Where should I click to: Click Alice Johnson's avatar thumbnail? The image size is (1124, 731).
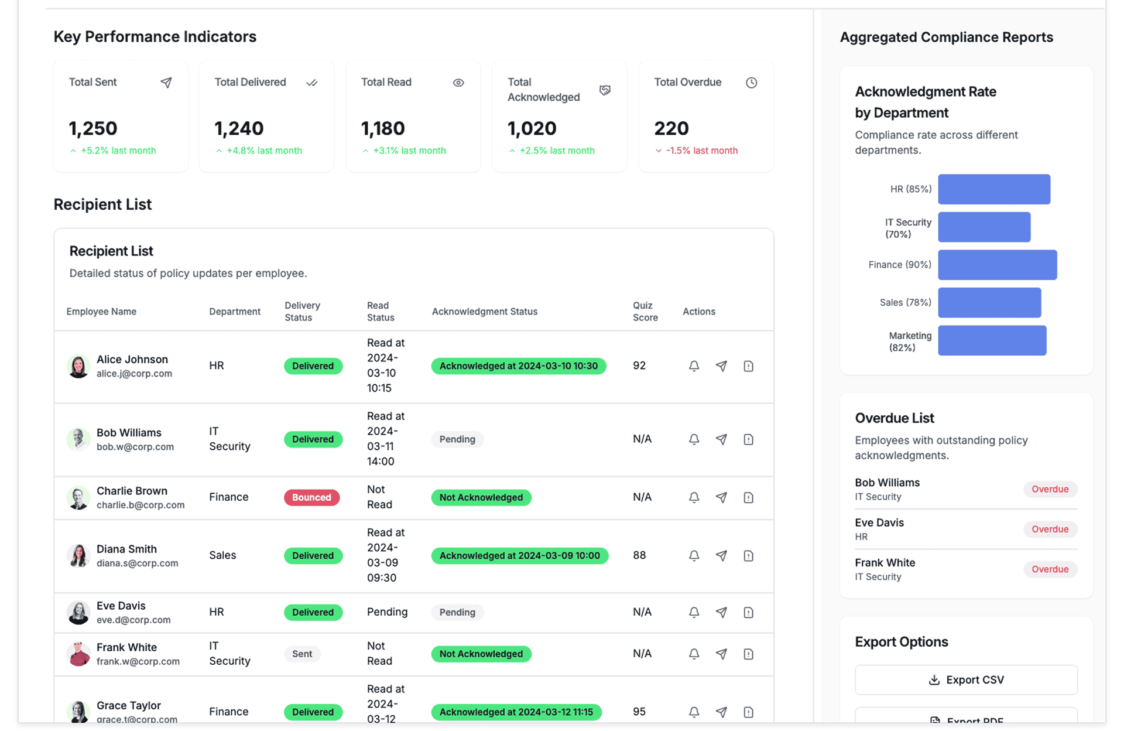click(78, 366)
